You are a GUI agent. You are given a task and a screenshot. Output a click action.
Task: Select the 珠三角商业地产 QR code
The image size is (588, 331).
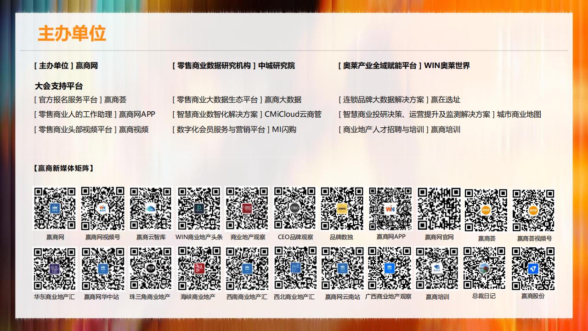coord(151,268)
